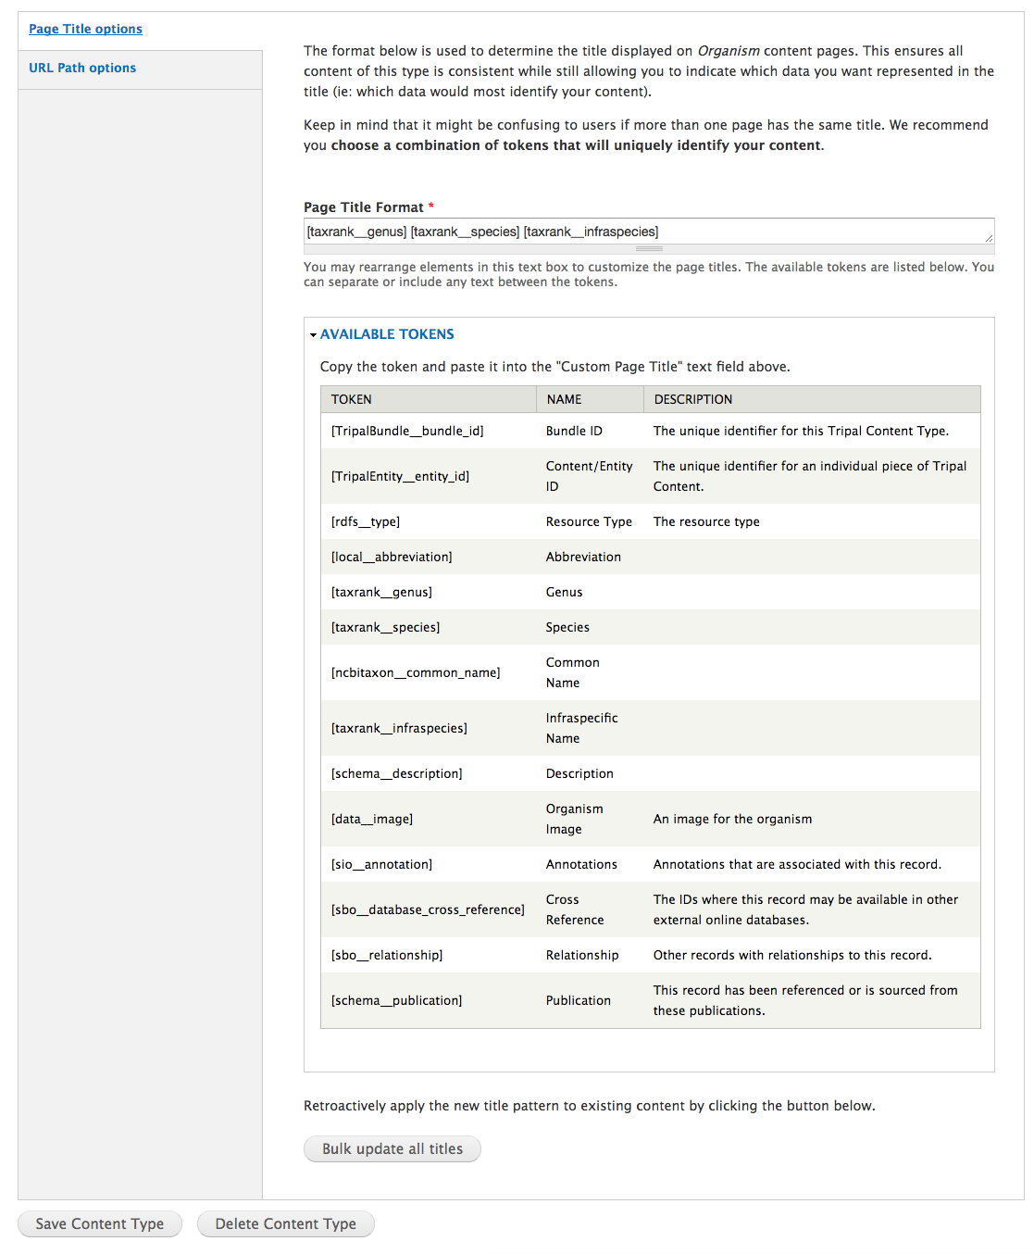Click the NAME column header

point(564,399)
